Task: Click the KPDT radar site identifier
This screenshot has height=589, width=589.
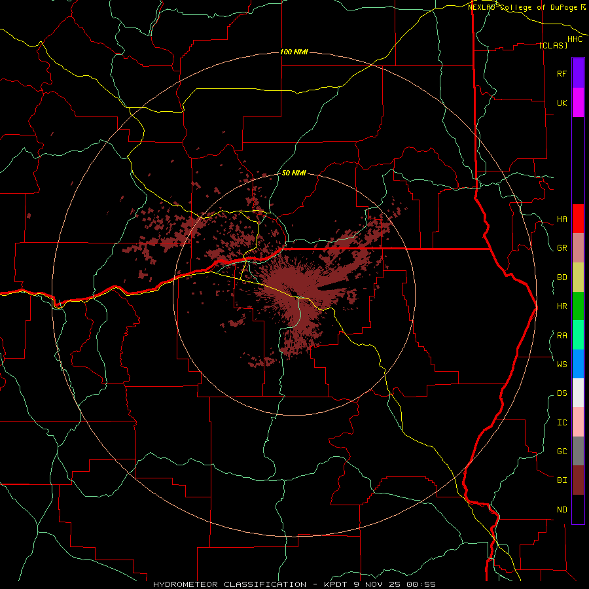Action: (337, 584)
